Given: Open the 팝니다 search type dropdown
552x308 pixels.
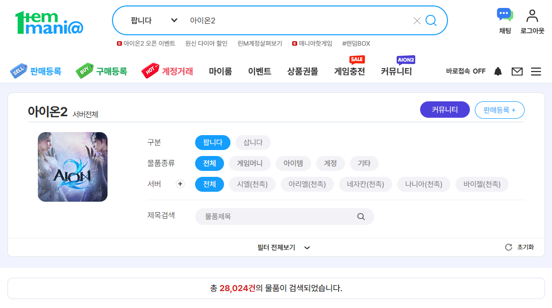Looking at the screenshot, I should tap(153, 20).
